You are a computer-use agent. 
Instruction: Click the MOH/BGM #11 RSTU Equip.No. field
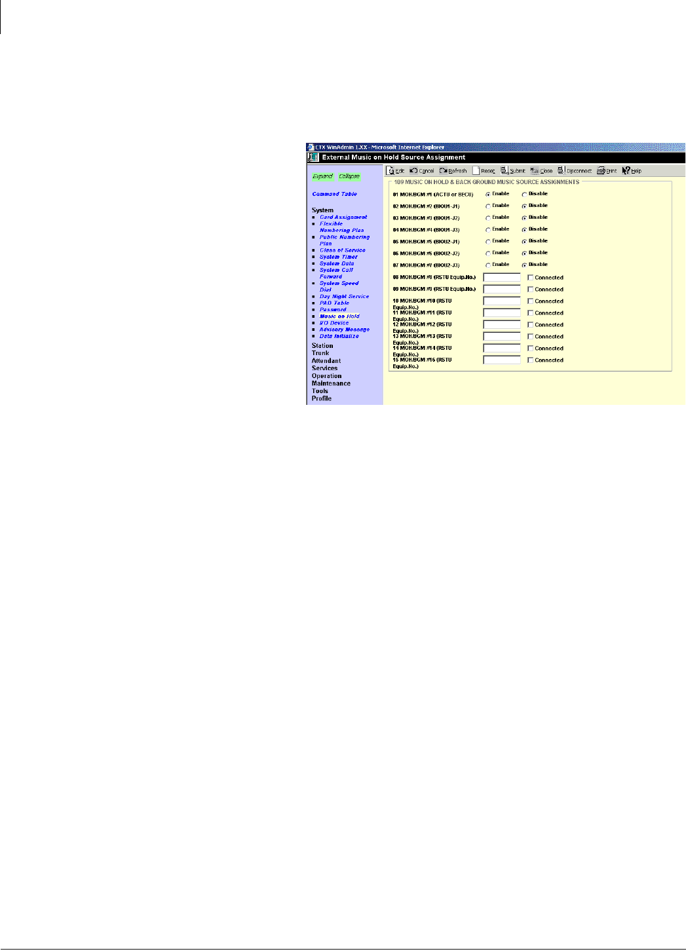coord(502,313)
